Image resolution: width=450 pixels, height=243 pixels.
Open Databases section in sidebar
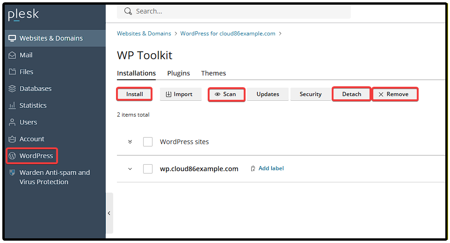coord(55,89)
